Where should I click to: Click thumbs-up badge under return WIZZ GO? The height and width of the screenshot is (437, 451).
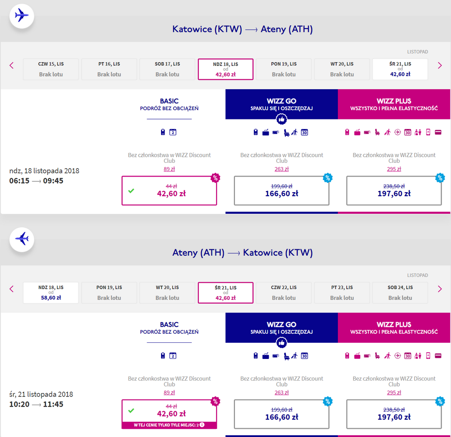coord(281,343)
